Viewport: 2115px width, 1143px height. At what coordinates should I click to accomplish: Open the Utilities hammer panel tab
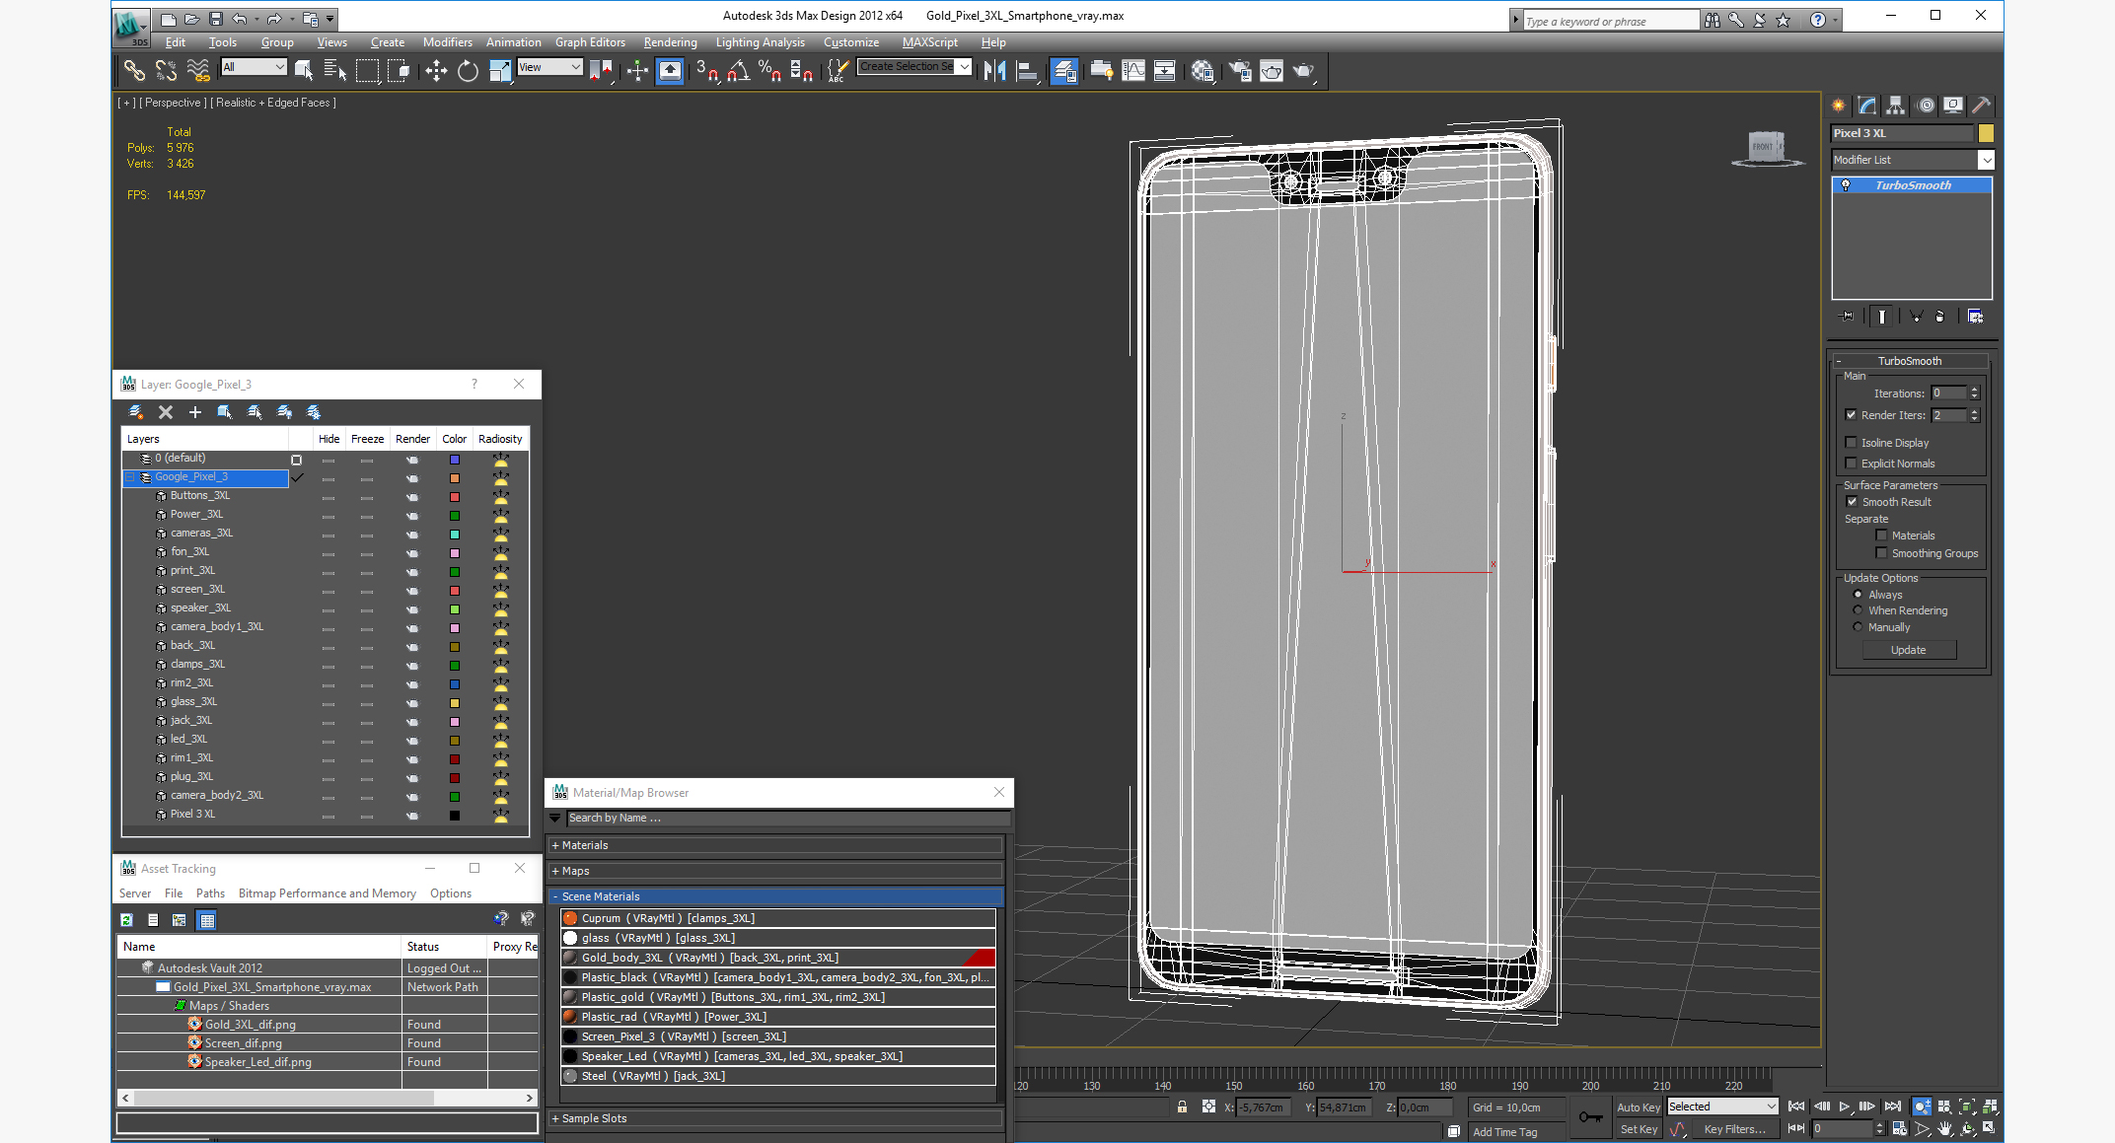[x=1980, y=106]
